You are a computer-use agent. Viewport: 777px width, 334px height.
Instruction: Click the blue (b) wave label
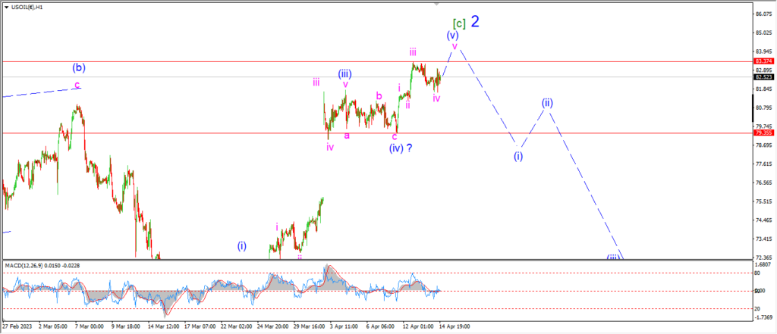79,67
